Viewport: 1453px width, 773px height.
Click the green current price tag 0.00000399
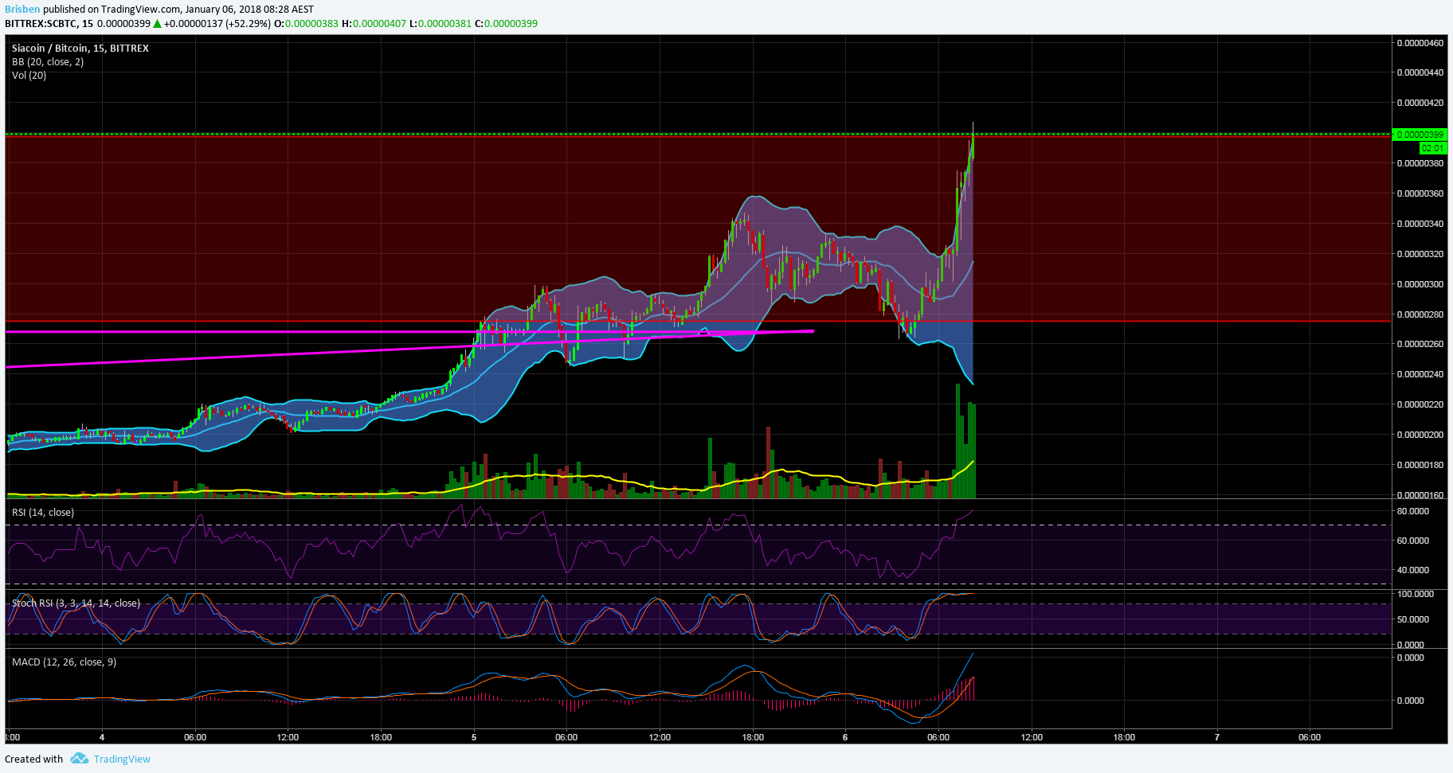tap(1420, 135)
